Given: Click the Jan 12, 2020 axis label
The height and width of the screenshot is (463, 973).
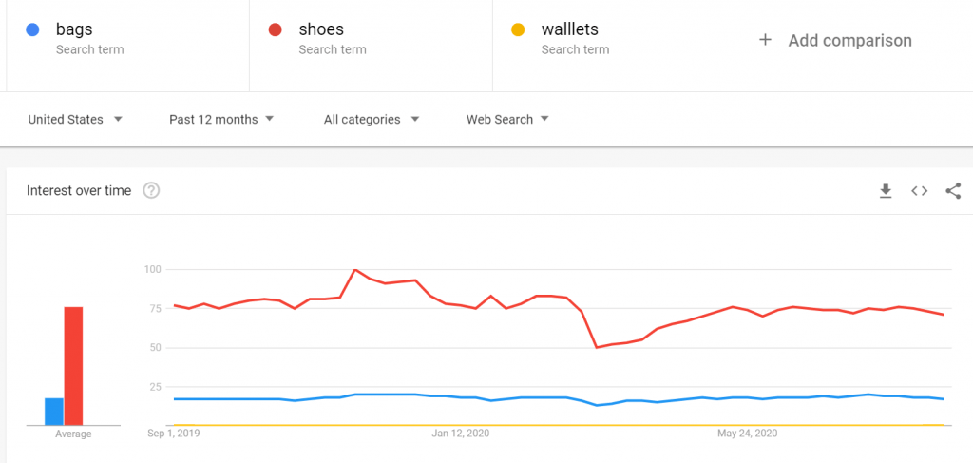Looking at the screenshot, I should [x=461, y=433].
